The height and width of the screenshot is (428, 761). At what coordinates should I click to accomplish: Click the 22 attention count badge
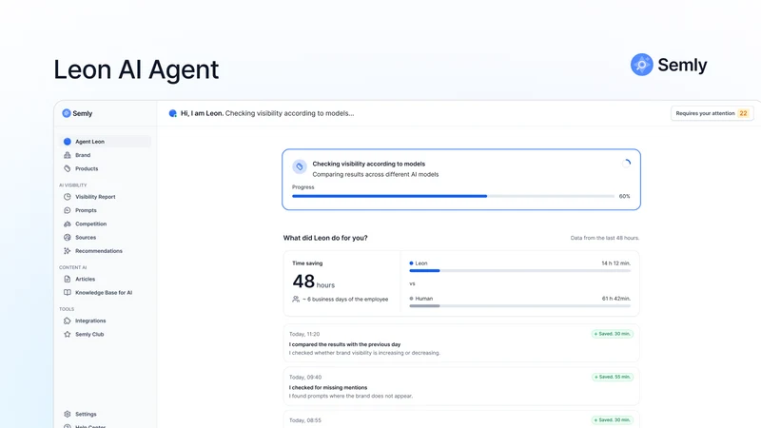click(743, 113)
